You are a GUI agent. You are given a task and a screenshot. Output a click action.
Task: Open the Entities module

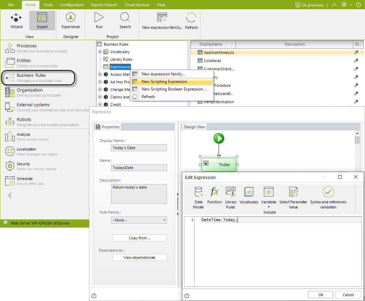click(32, 63)
